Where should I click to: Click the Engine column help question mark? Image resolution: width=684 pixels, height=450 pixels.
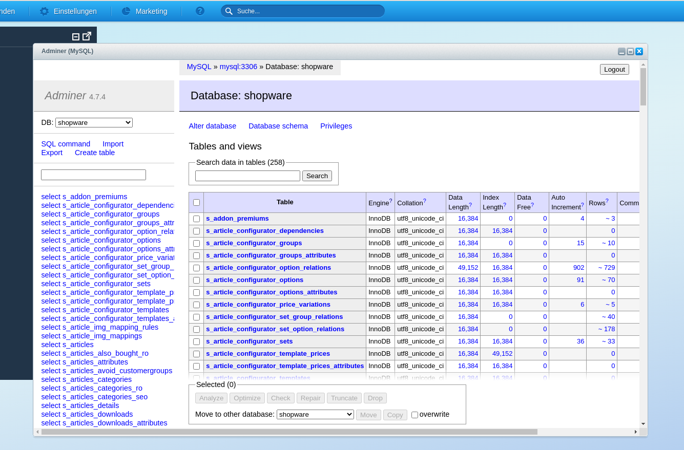(390, 201)
